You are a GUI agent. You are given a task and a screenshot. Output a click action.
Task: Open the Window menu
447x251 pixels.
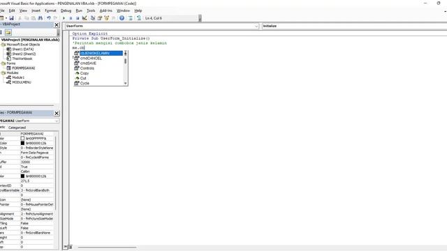coord(123,10)
